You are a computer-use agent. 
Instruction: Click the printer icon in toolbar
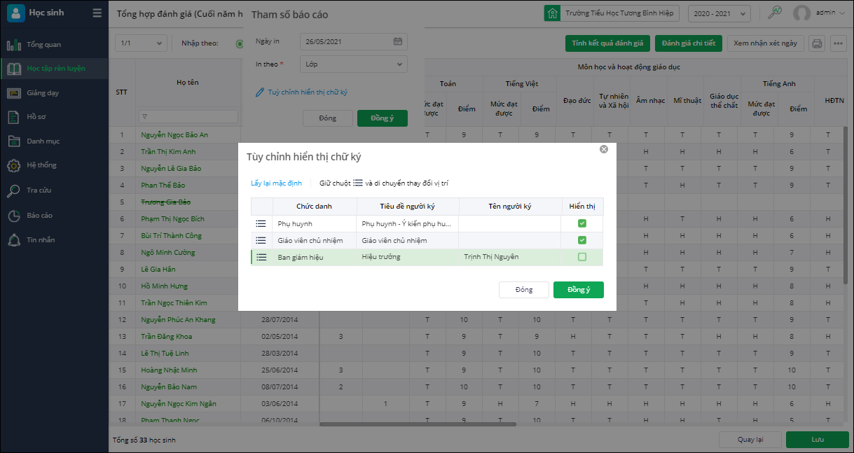click(817, 43)
